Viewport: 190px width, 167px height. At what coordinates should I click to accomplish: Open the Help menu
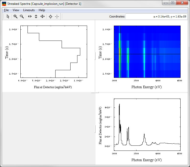coord(42,10)
